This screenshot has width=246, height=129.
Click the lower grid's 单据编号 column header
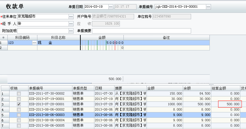[50, 88]
